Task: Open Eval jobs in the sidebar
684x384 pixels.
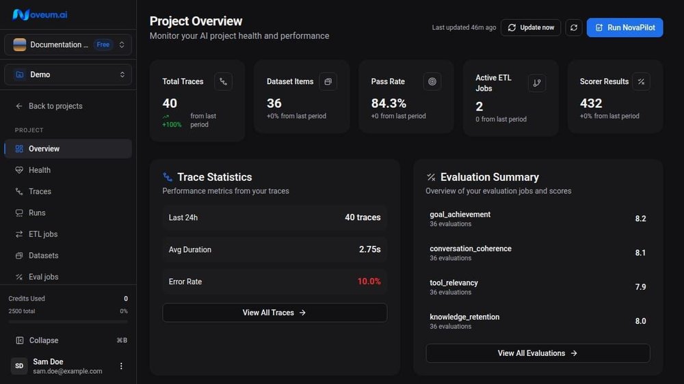Action: [x=68, y=277]
